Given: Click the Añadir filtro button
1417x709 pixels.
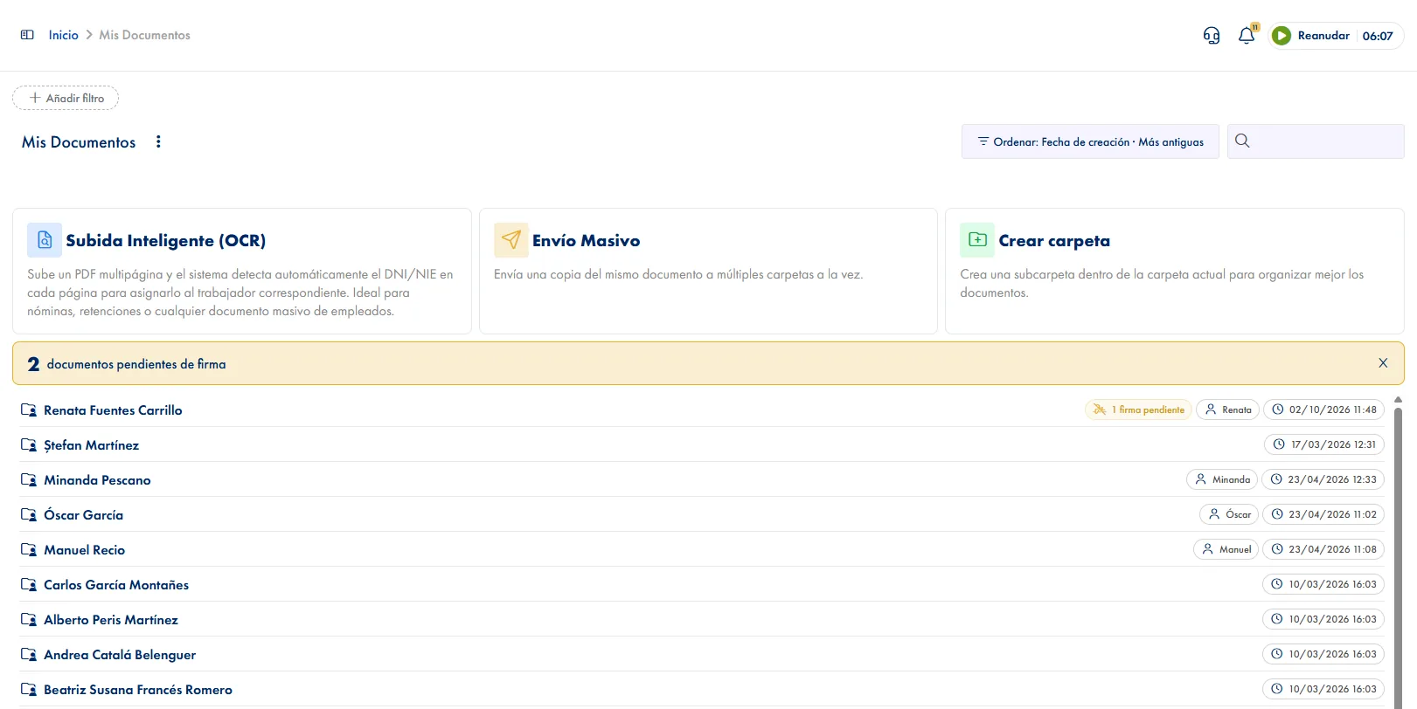Looking at the screenshot, I should (66, 98).
